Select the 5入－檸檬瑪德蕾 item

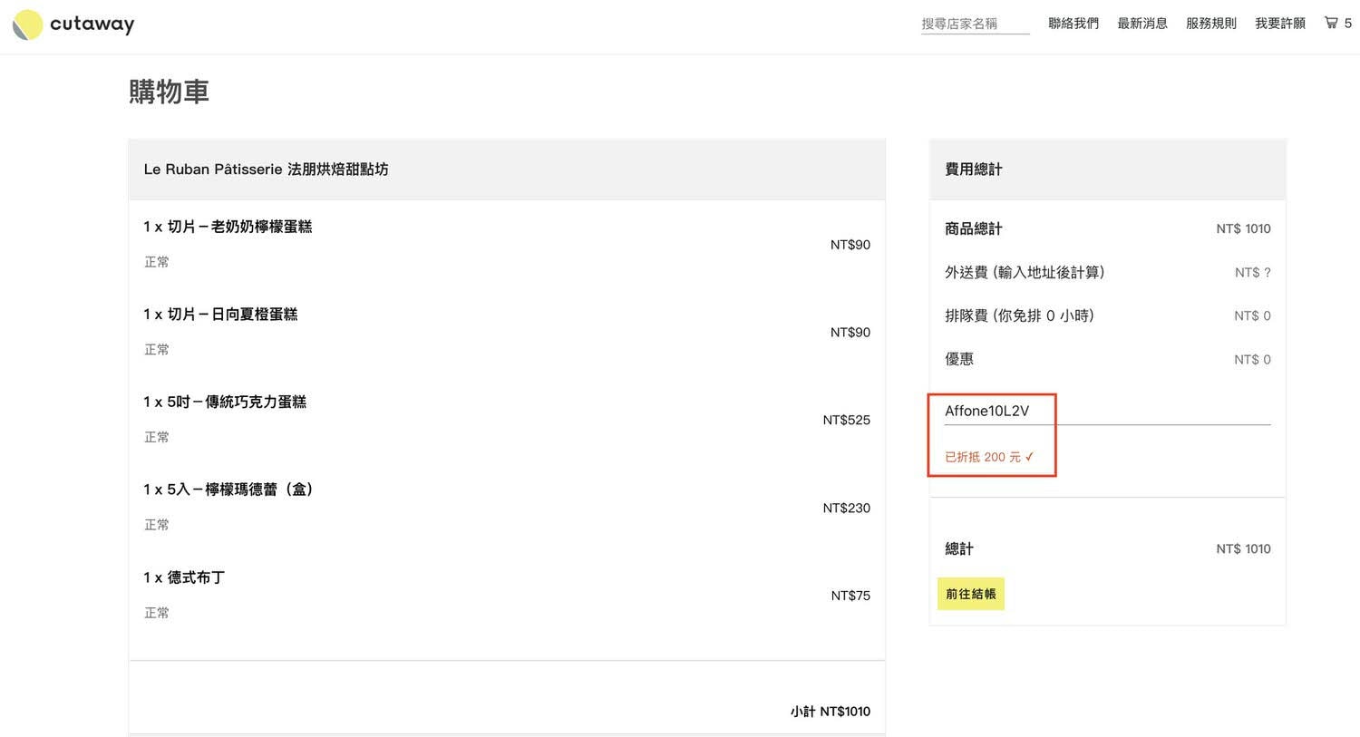(228, 490)
